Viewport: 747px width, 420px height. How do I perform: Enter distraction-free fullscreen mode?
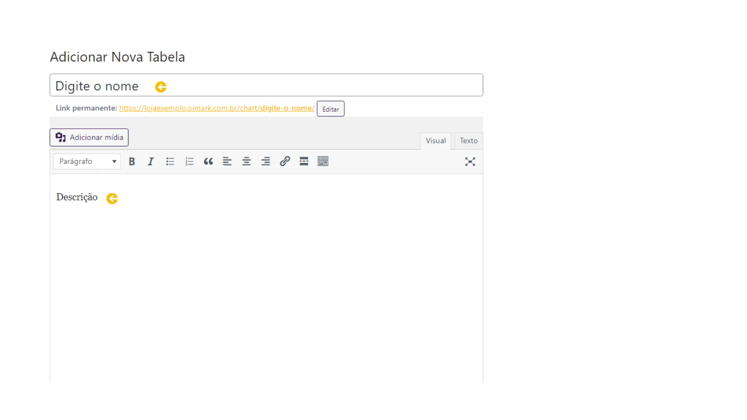tap(470, 162)
